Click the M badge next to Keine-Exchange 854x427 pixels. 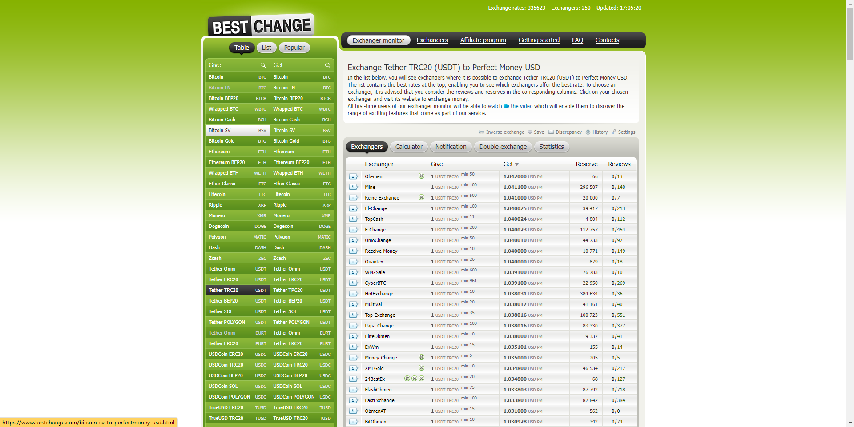pos(421,197)
